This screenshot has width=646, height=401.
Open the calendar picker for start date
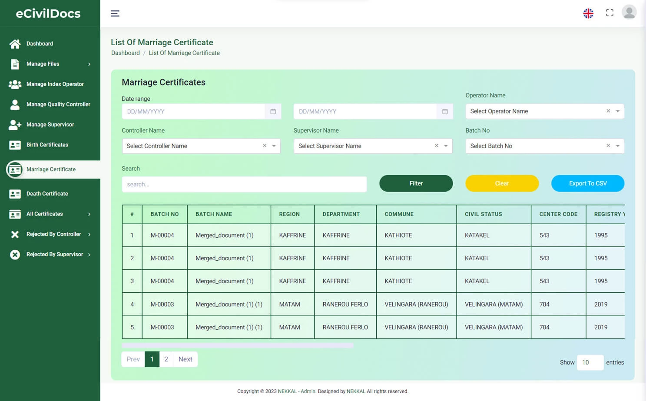pos(273,111)
